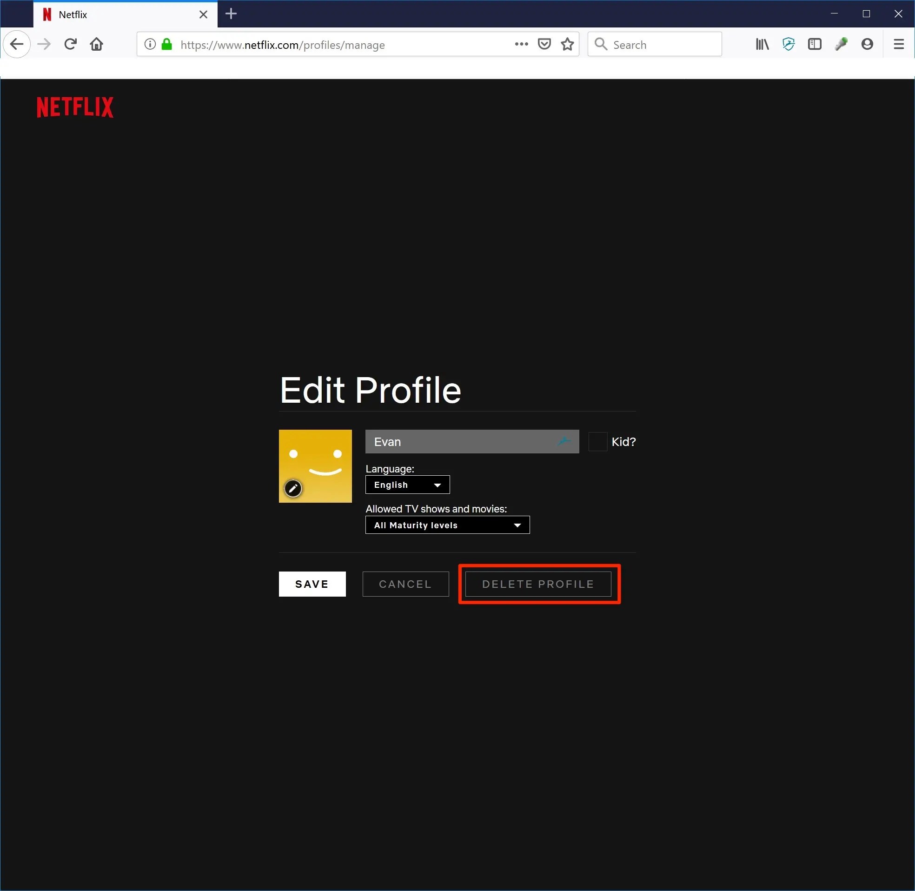Viewport: 915px width, 891px height.
Task: Open the Firefox hamburger menu
Action: (x=898, y=45)
